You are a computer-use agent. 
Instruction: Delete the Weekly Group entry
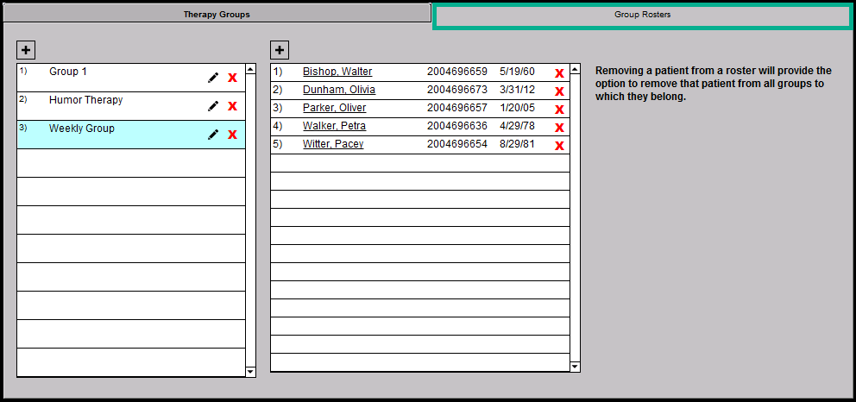pos(232,135)
